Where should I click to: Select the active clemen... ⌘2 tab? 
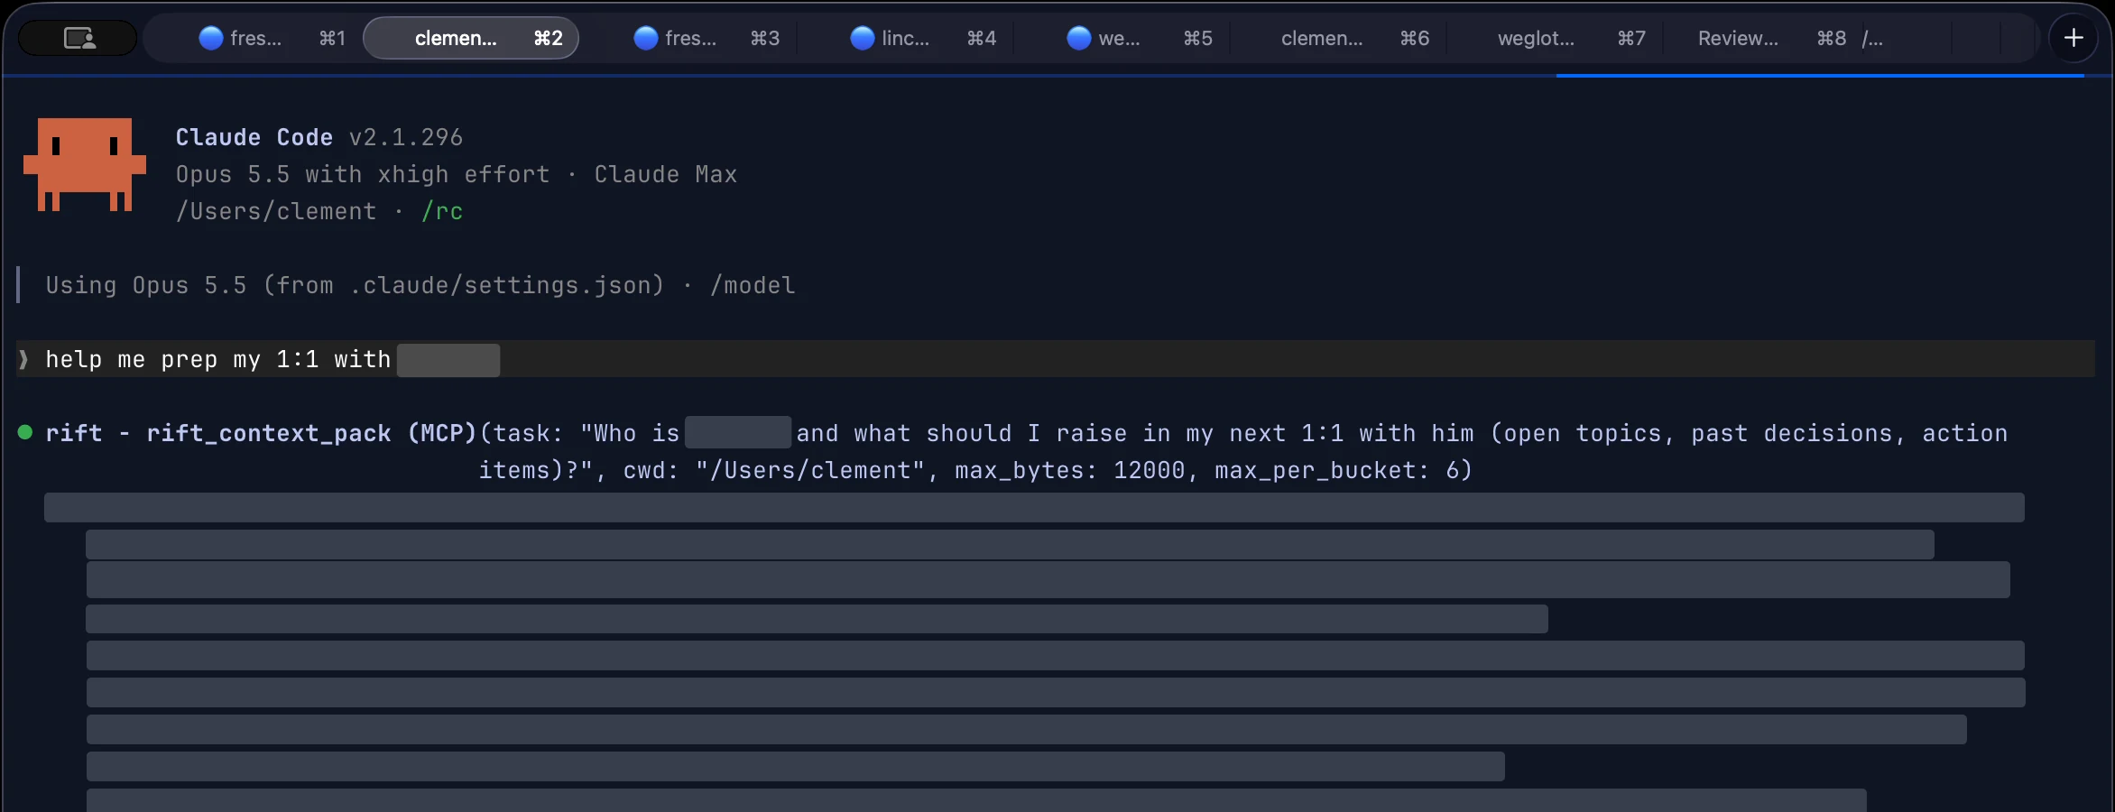pos(471,38)
